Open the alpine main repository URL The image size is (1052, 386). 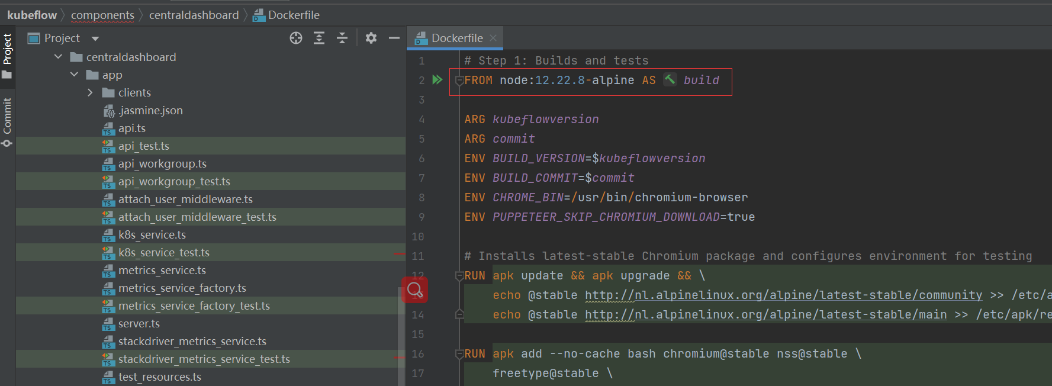(765, 314)
